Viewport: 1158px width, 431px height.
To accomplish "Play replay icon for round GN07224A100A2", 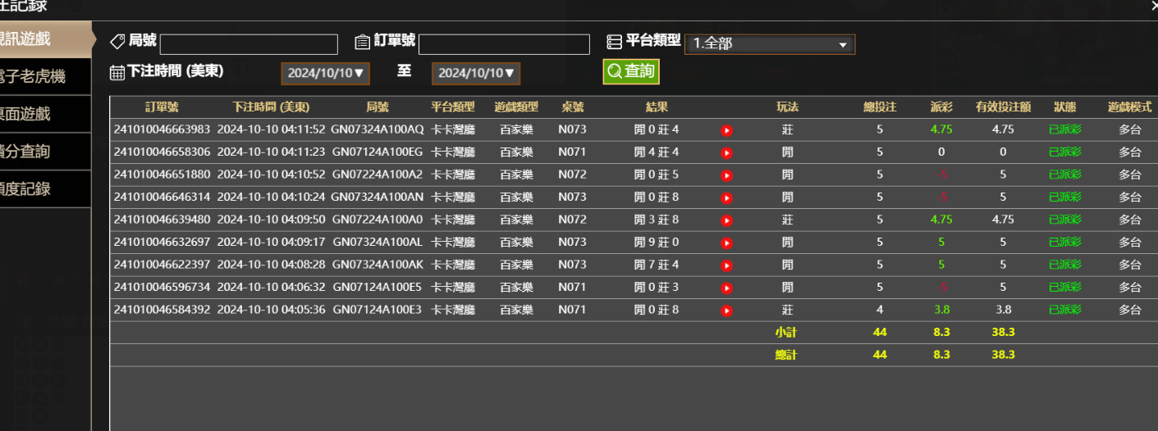I will 726,175.
